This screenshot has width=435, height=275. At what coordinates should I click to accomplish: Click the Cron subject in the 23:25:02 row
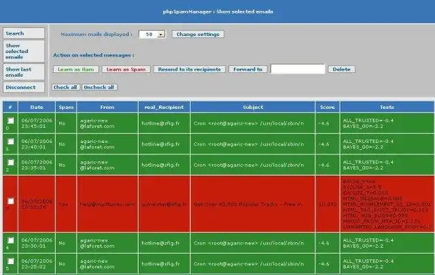tap(249, 264)
